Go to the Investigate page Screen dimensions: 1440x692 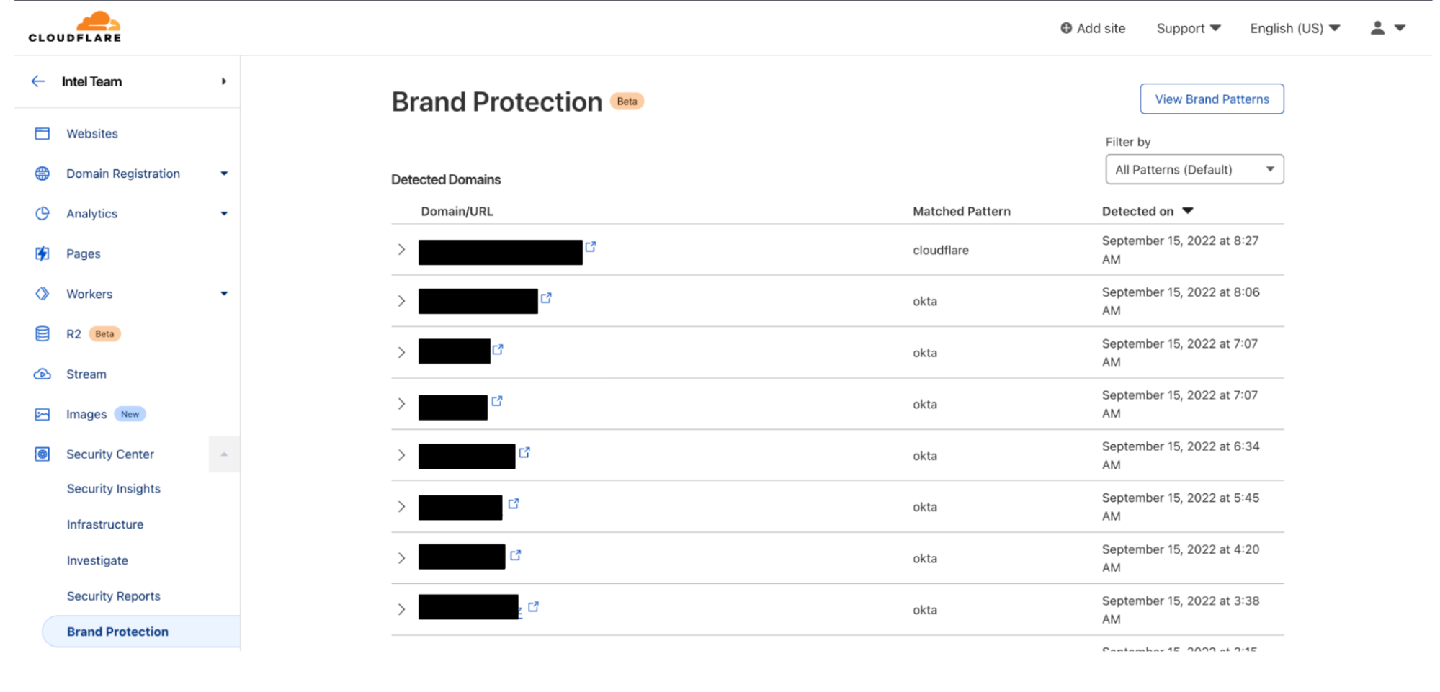pos(97,560)
